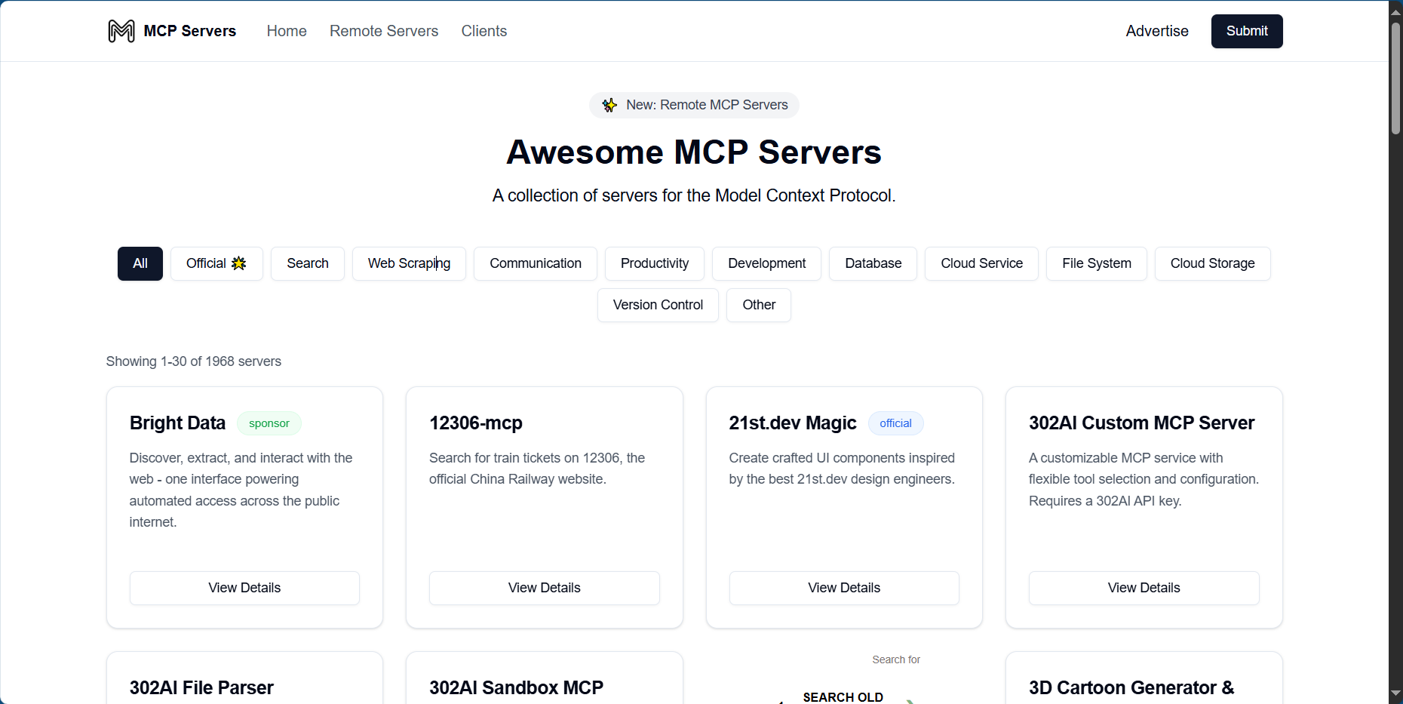The width and height of the screenshot is (1403, 704).
Task: View Details for Bright Data
Action: (244, 588)
